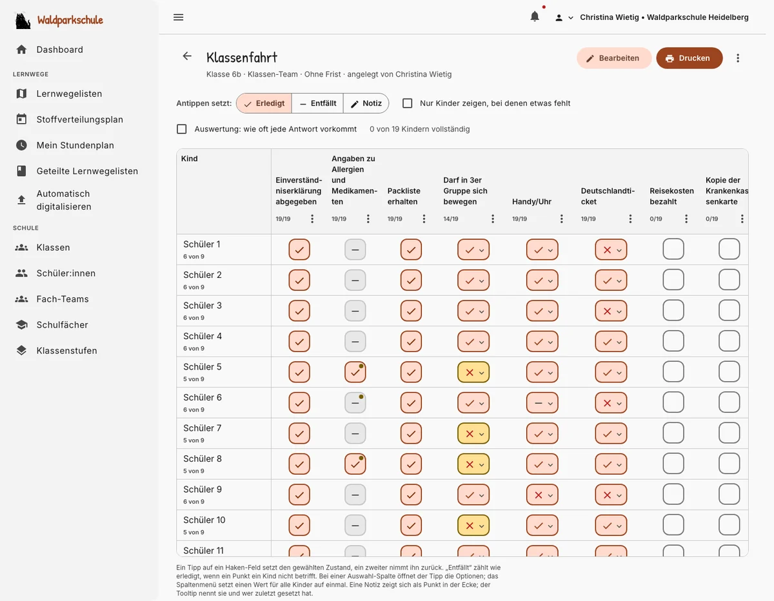
Task: Click '0 von 19 Kindern vollständig' status text
Action: tap(420, 129)
